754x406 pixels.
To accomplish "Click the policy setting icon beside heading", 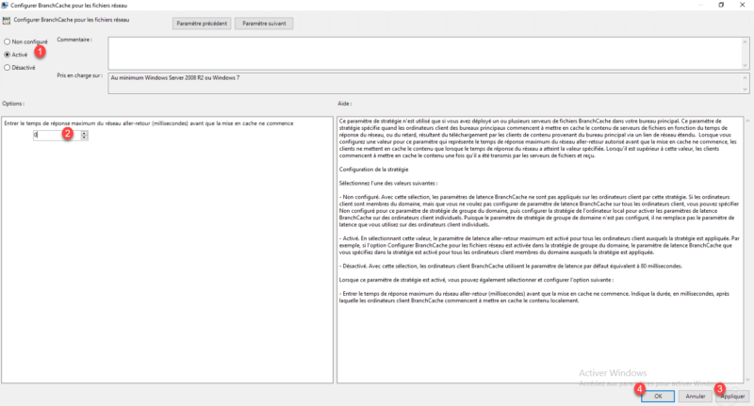I will pos(7,21).
